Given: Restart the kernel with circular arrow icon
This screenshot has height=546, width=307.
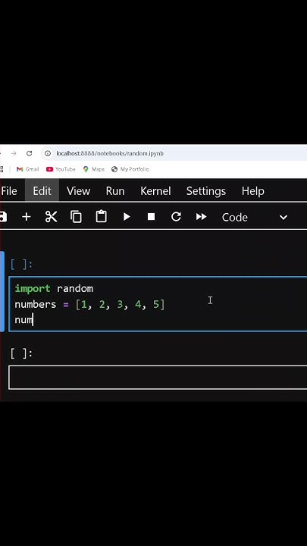Looking at the screenshot, I should pos(176,217).
